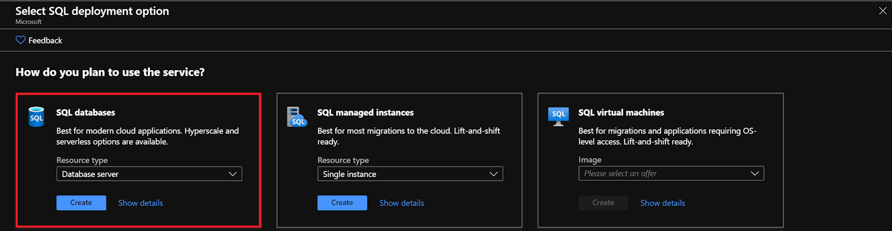Open the Feedback link

tap(45, 41)
